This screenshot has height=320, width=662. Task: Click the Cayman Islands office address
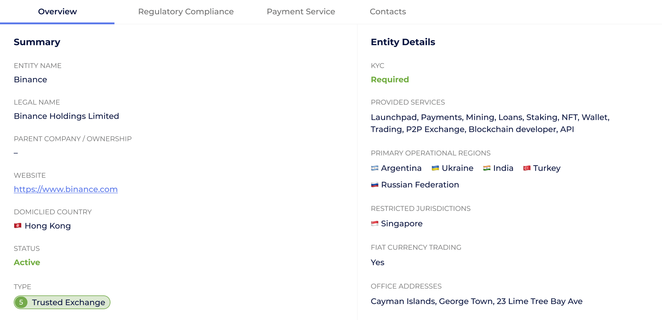point(477,301)
